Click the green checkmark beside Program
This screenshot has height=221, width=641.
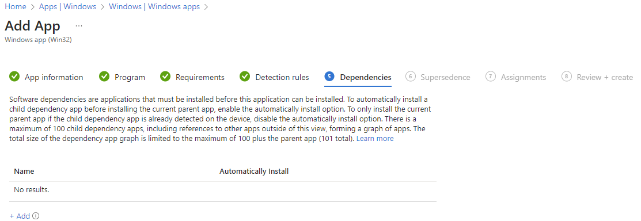[104, 77]
